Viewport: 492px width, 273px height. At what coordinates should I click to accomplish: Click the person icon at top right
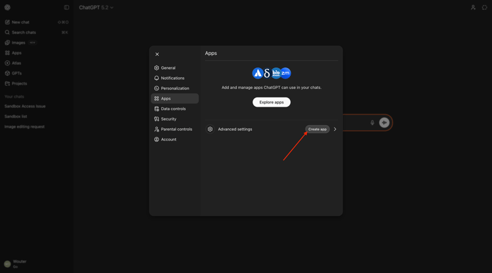[x=473, y=7]
